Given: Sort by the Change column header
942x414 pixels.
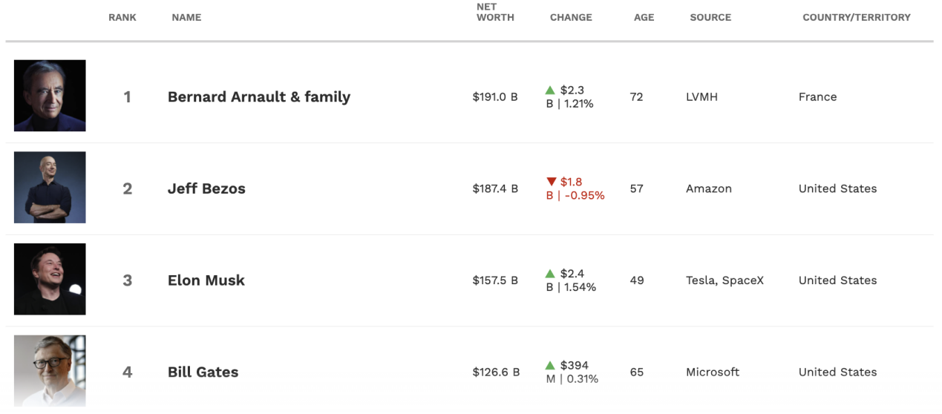Looking at the screenshot, I should [x=571, y=17].
